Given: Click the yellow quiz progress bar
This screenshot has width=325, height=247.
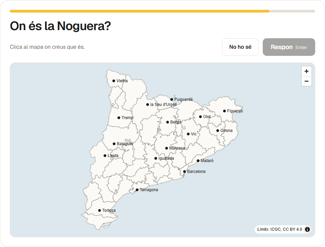Looking at the screenshot, I should coord(162,11).
